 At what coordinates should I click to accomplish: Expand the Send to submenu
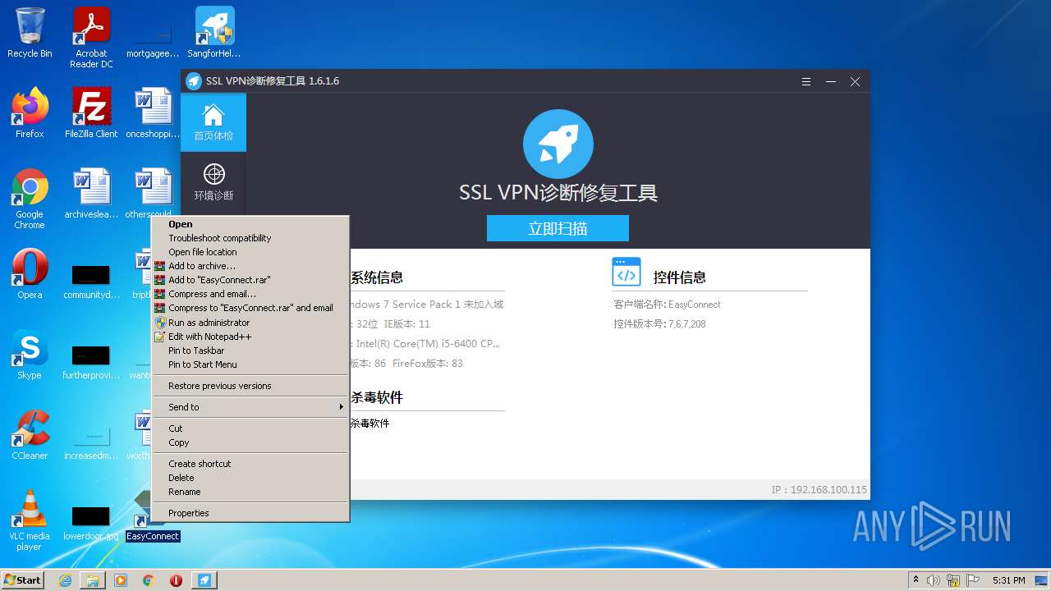click(250, 407)
